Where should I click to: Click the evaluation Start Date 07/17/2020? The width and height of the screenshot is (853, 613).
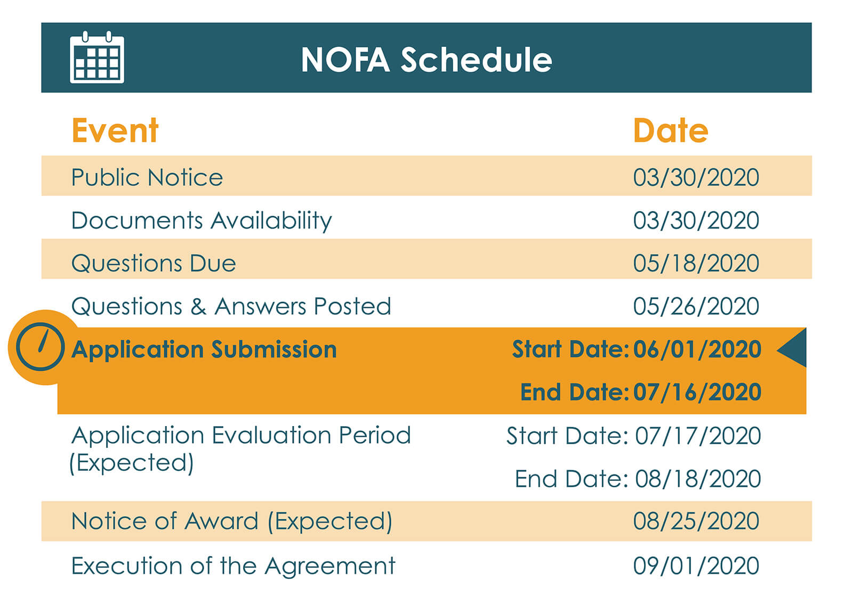point(633,436)
